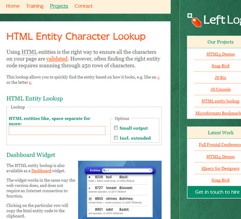Open the HTML entity lookup sidebar link
The image size is (241, 219).
pos(220,101)
